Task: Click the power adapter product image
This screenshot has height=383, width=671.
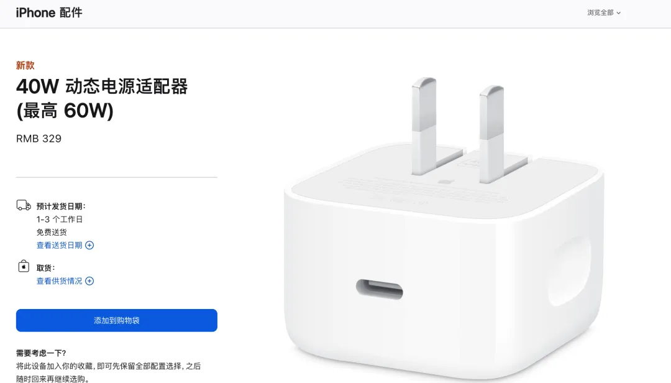Action: (x=444, y=227)
